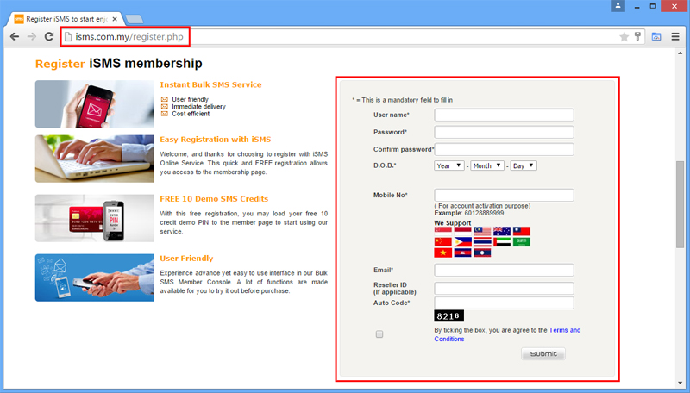The image size is (690, 393).
Task: Click the Register iSMS membership title
Action: pos(119,64)
